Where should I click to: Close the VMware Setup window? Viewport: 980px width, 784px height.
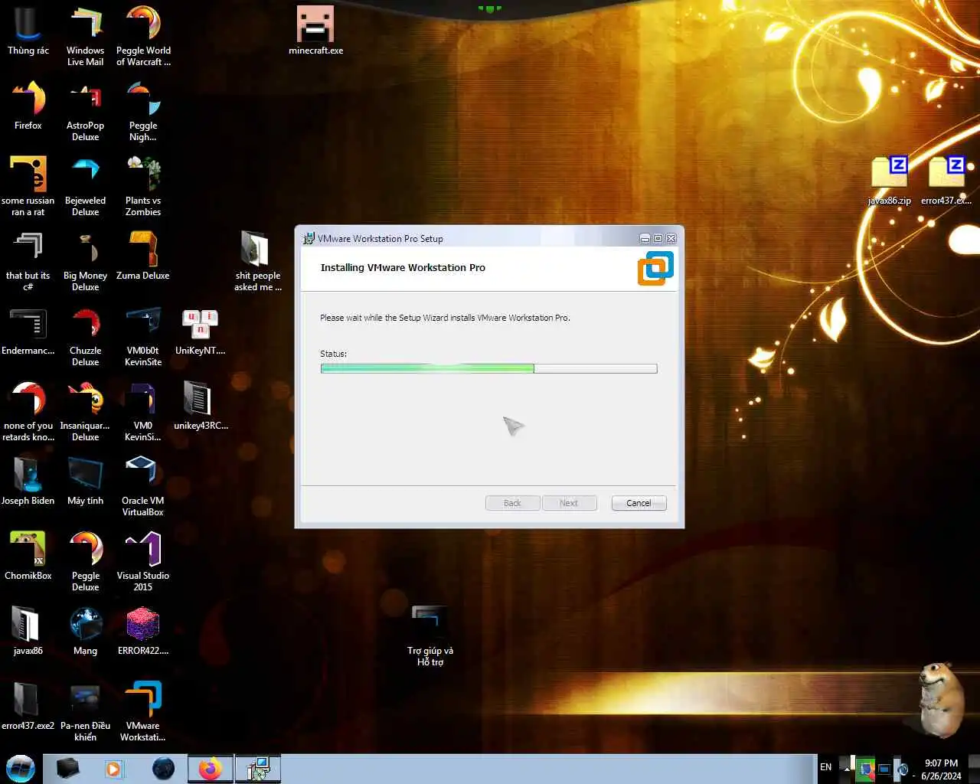[671, 238]
